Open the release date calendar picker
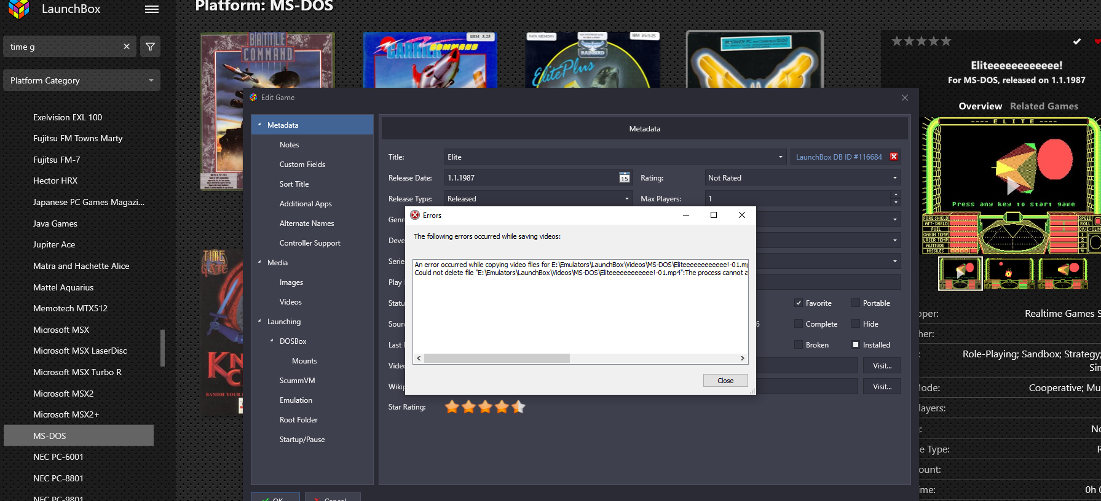Screen dimensions: 1101x501 [625, 178]
